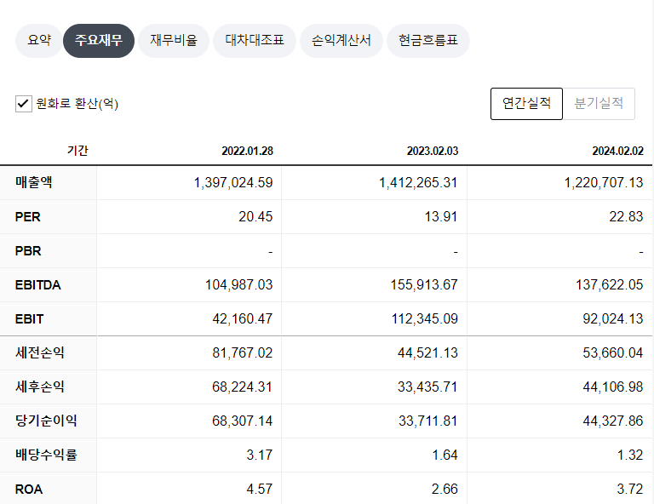Click the 배당수익률 value 1.64
Viewport: 654px width, 504px height.
(x=445, y=455)
